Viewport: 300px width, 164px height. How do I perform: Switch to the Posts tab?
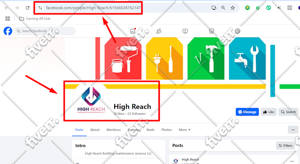(x=79, y=130)
